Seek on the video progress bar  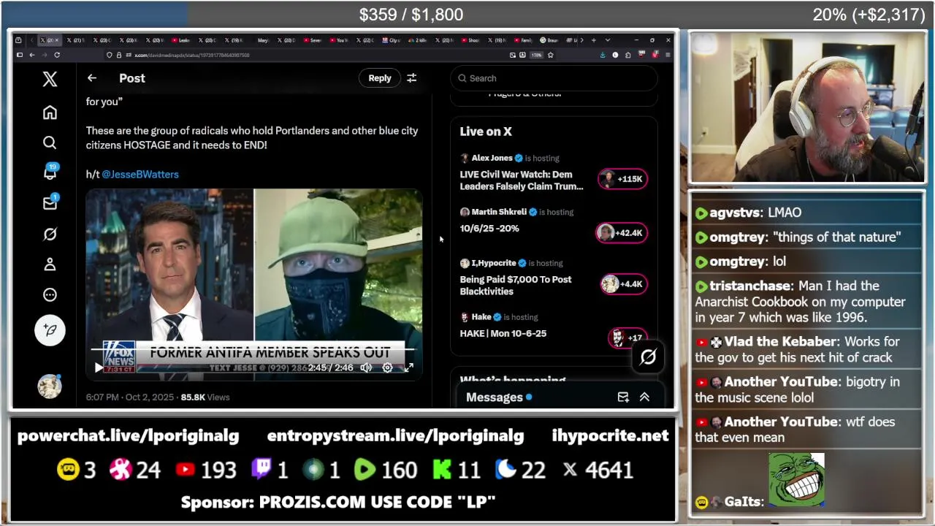point(253,350)
